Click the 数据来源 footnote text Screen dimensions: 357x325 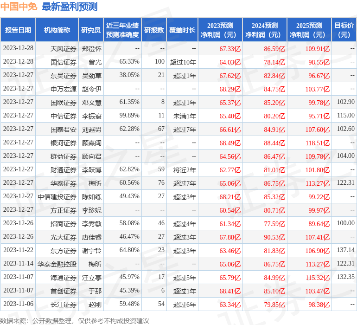75,321
